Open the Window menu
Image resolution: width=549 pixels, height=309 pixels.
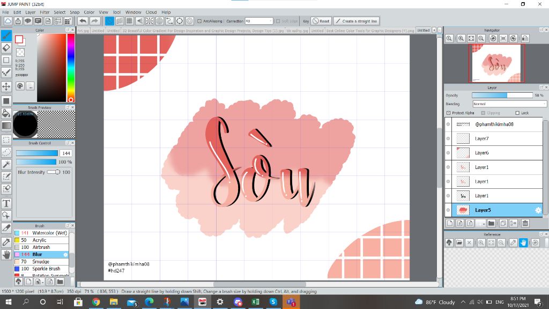pyautogui.click(x=133, y=12)
